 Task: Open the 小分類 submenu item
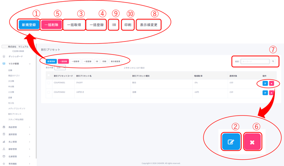click(11, 92)
